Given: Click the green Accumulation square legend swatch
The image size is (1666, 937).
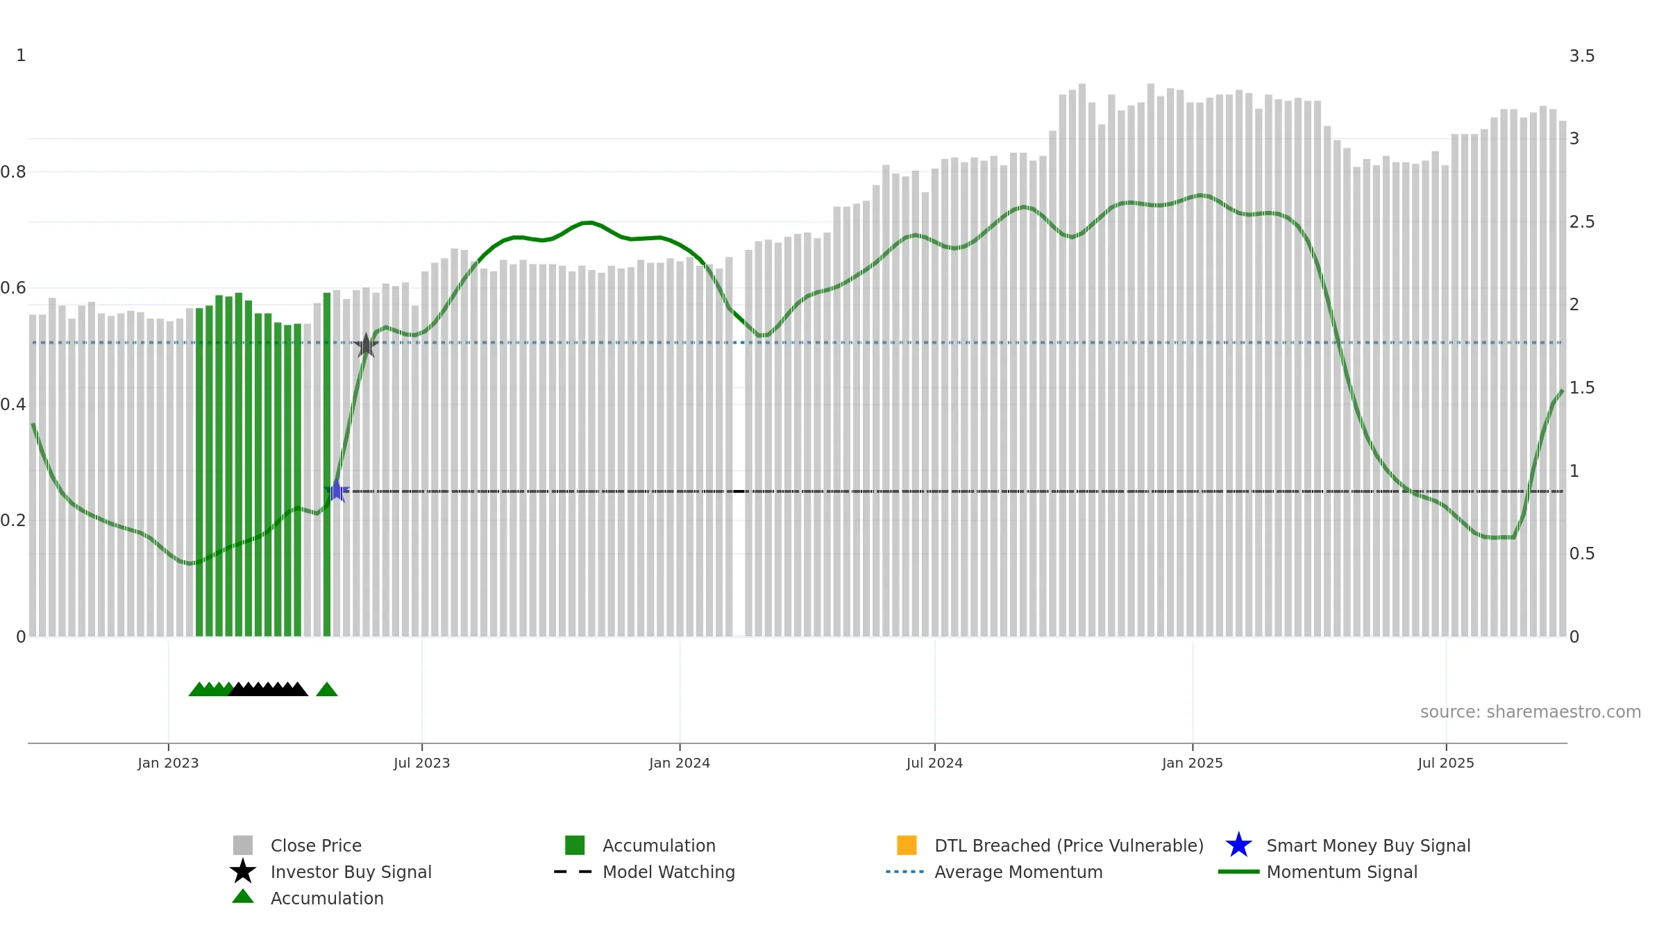Looking at the screenshot, I should tap(575, 845).
